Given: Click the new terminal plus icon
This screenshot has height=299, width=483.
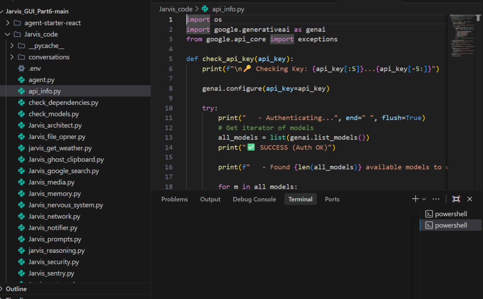Looking at the screenshot, I should click(415, 199).
